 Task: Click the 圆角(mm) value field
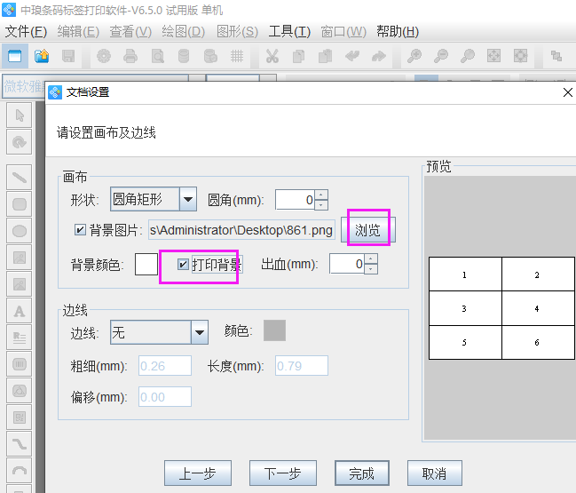[x=295, y=200]
